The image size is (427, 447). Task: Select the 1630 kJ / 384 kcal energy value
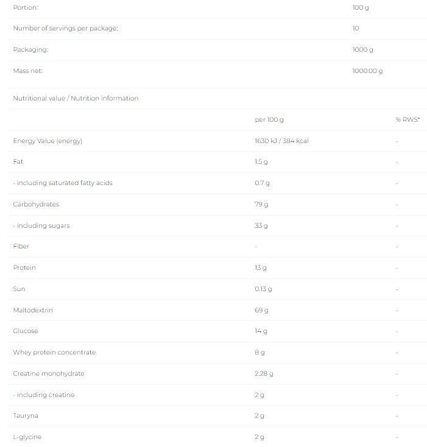281,141
